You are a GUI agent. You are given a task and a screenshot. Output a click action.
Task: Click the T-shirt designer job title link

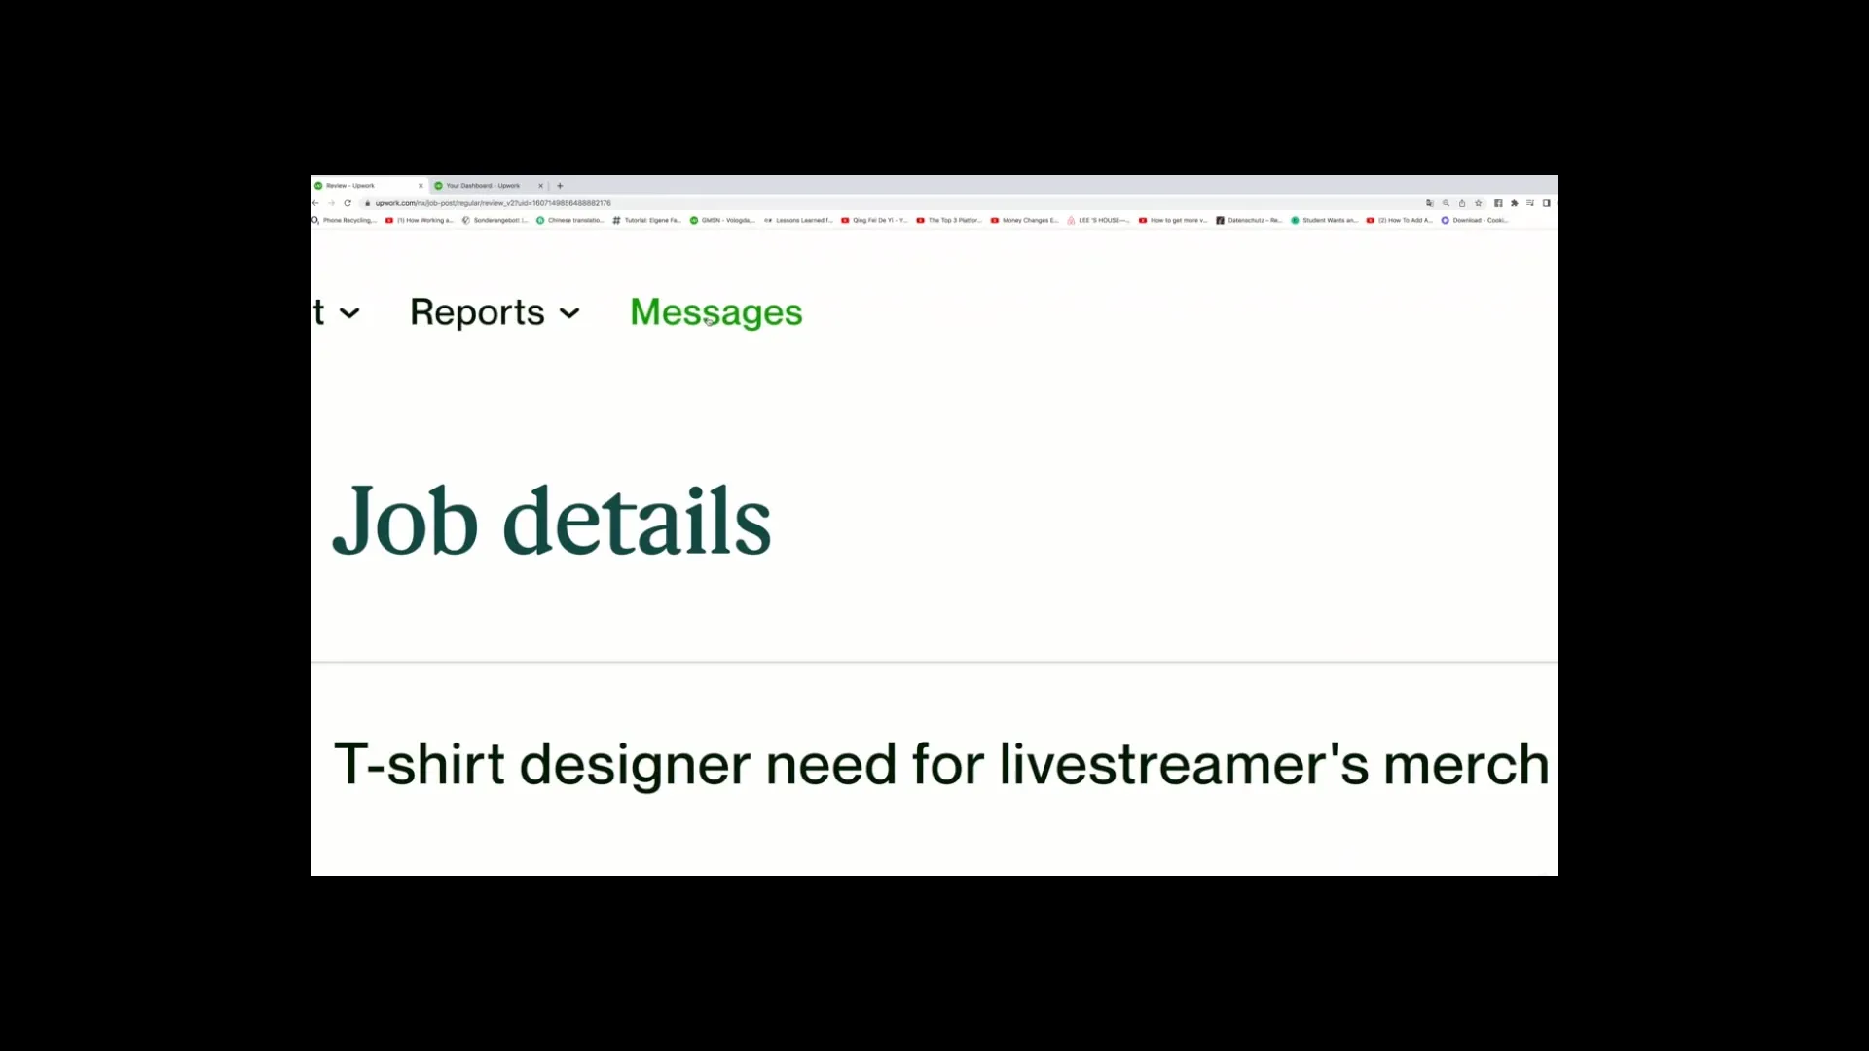click(x=943, y=764)
